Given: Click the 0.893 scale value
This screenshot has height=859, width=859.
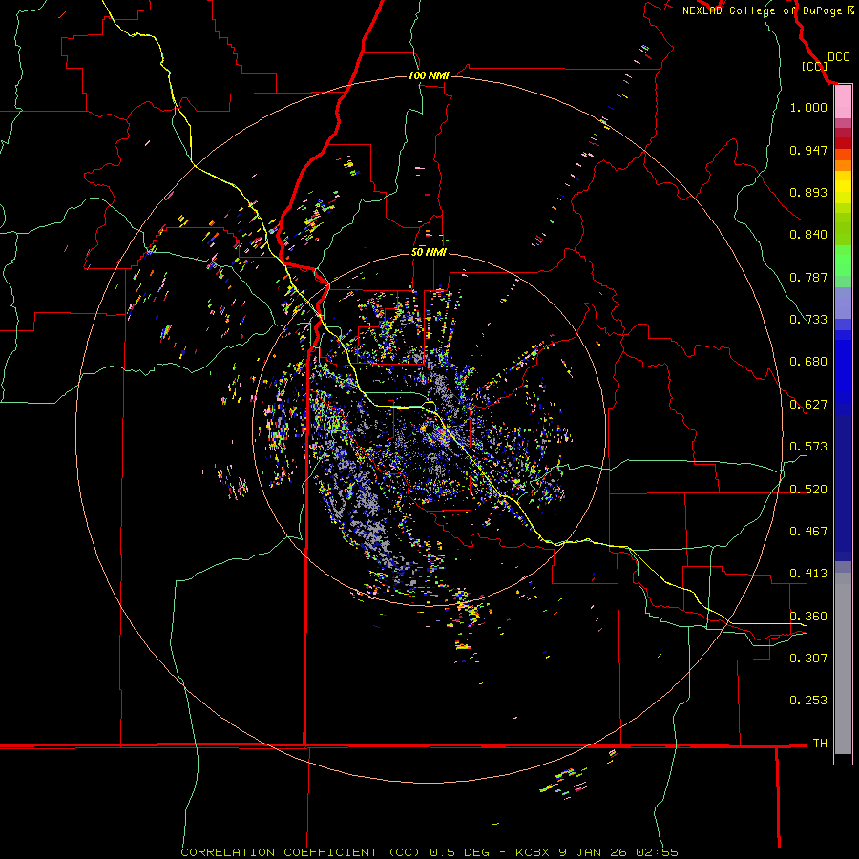Looking at the screenshot, I should [808, 192].
